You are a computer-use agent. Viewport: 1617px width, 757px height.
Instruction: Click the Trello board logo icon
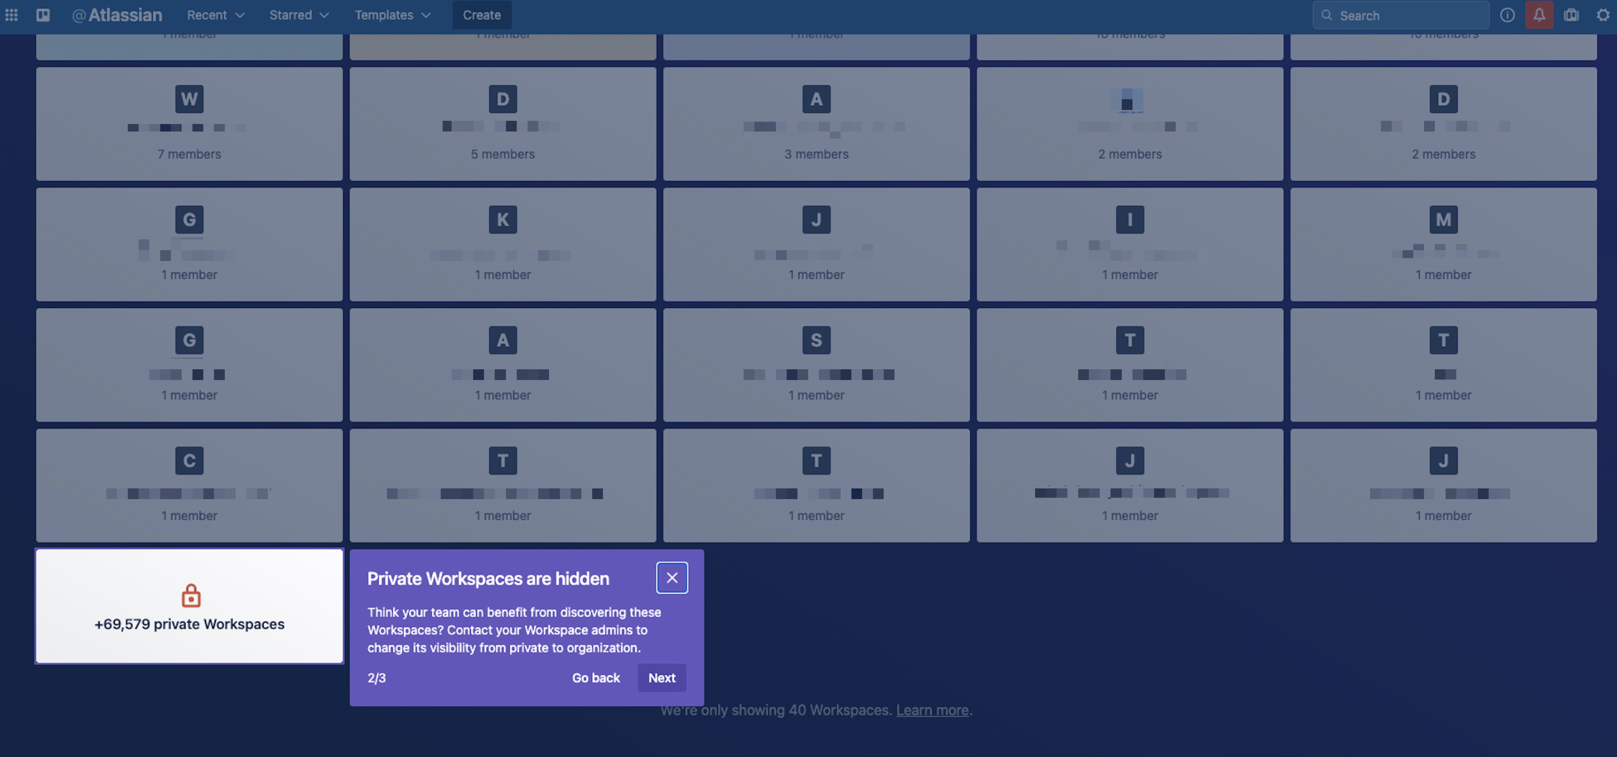43,15
